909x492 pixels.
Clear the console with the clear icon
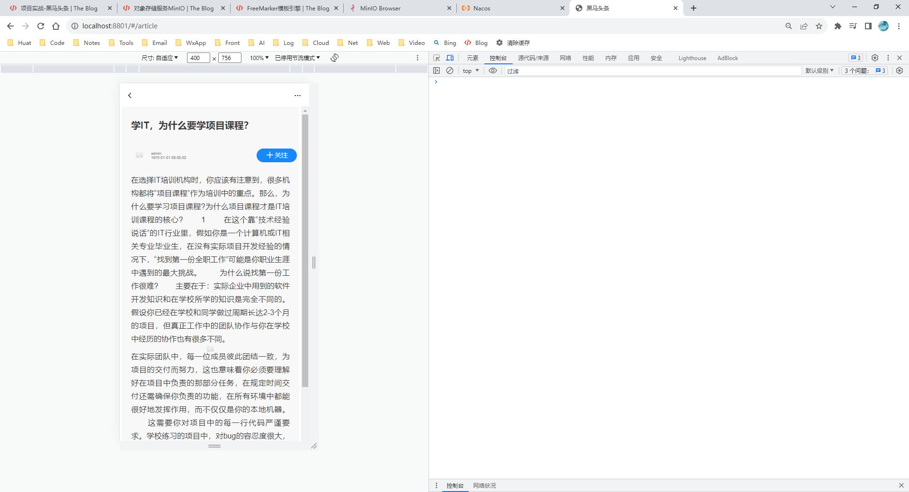[x=450, y=70]
